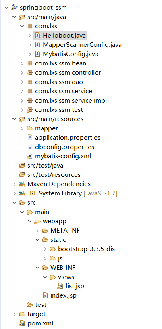Viewport: 162px width, 329px height.
Task: Click the JRE System Library icon
Action: [22, 193]
